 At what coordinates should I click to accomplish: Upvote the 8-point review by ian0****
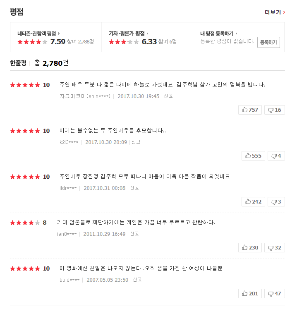(x=250, y=247)
